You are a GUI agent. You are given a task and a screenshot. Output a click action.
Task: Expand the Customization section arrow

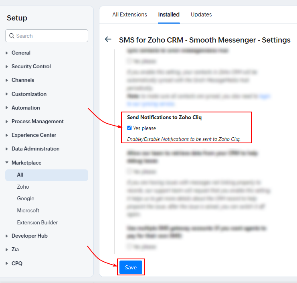(7, 94)
